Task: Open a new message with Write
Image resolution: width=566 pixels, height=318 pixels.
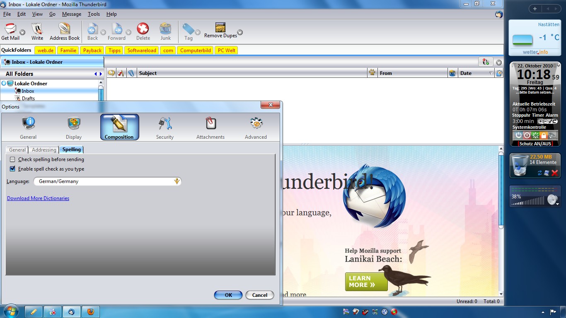Action: 37,32
